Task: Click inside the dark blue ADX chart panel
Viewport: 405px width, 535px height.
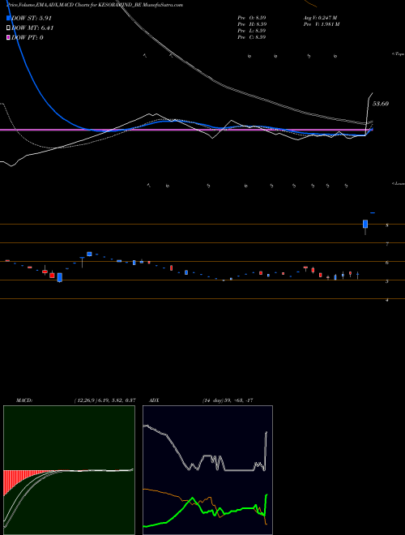Action: pyautogui.click(x=207, y=470)
